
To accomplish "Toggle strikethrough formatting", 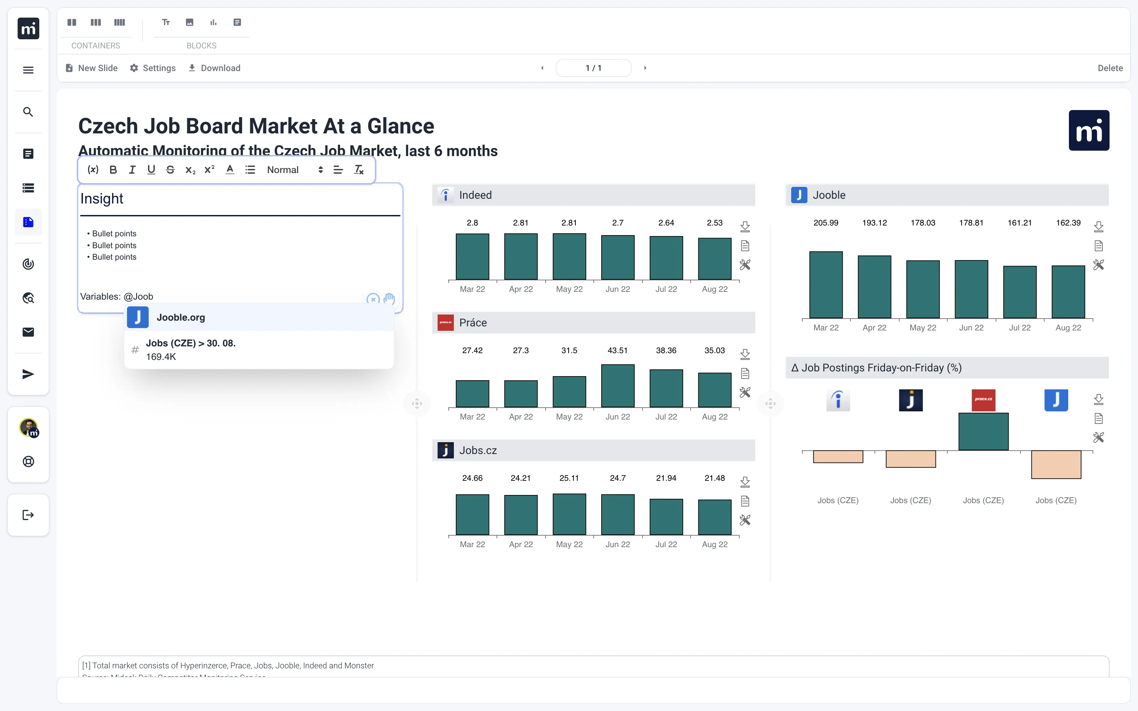I will coord(170,170).
